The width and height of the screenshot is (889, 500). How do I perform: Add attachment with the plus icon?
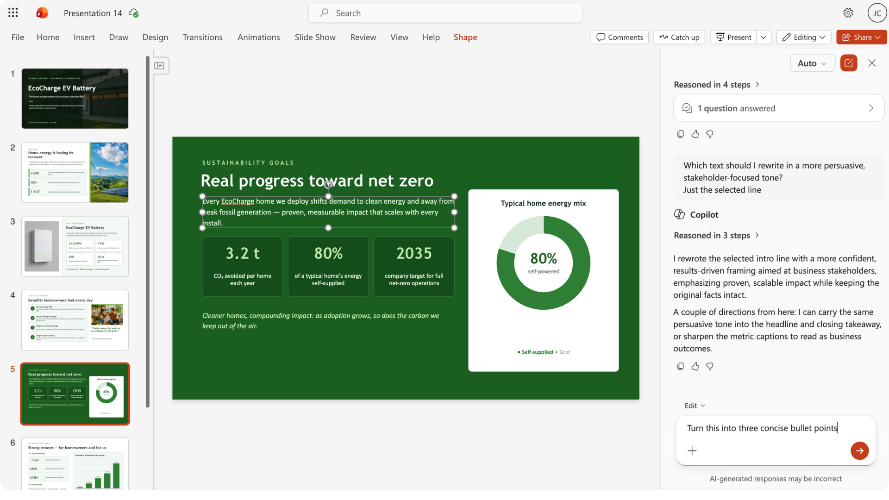click(692, 451)
